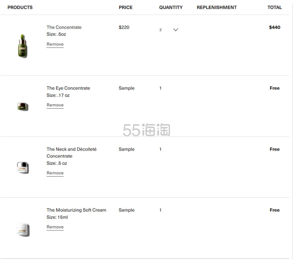
Task: Click Moisturizing Soft Cream jar thumbnail
Action: (x=23, y=230)
